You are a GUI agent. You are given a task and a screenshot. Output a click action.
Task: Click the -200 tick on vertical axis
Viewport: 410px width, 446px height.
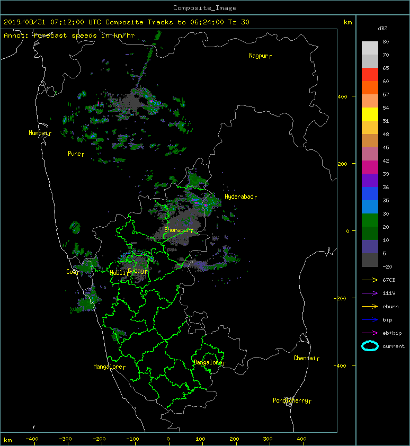(340, 298)
